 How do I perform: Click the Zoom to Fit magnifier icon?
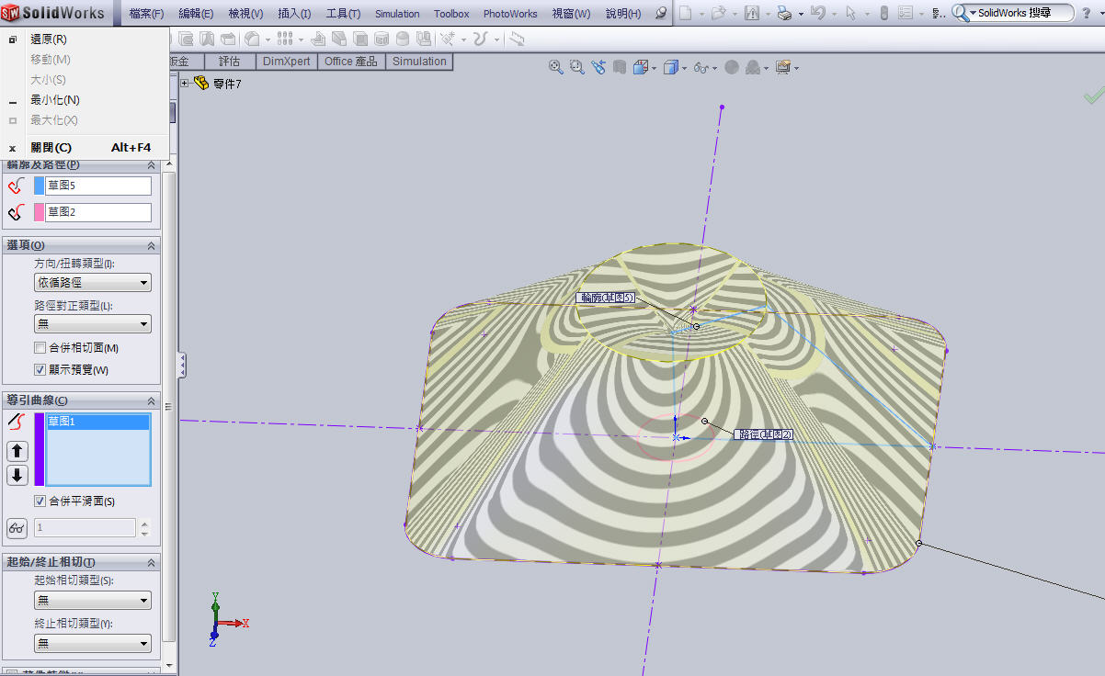click(555, 67)
